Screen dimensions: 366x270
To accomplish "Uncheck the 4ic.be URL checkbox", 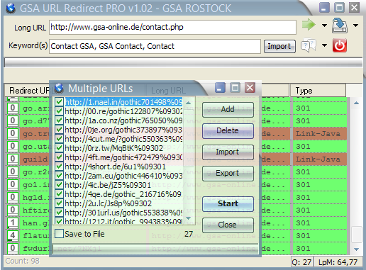I will click(x=59, y=185).
